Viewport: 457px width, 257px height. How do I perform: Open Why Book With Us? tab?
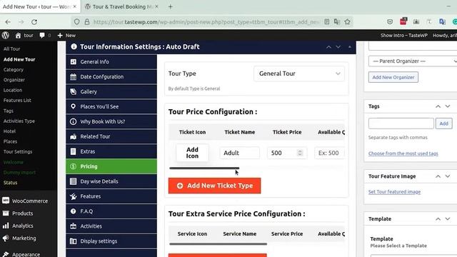pos(111,121)
